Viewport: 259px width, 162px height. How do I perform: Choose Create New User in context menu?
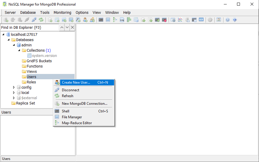76,82
